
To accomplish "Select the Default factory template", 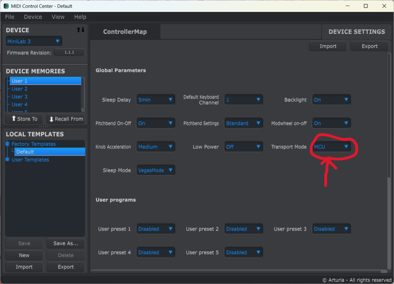I will [x=50, y=152].
